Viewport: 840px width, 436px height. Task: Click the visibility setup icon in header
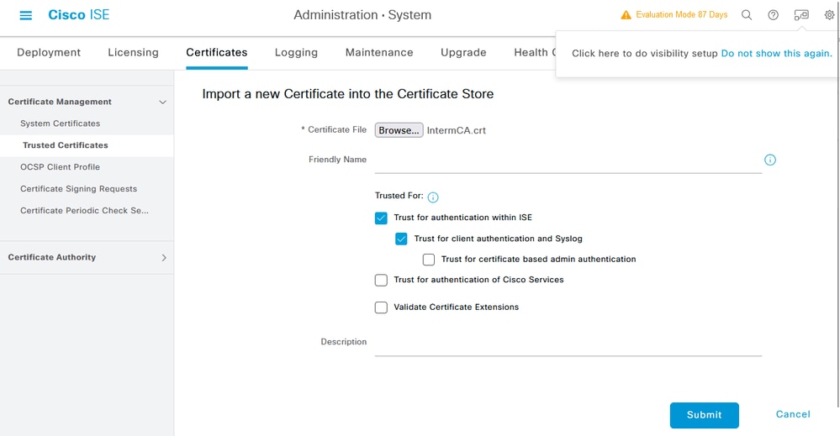coord(801,15)
